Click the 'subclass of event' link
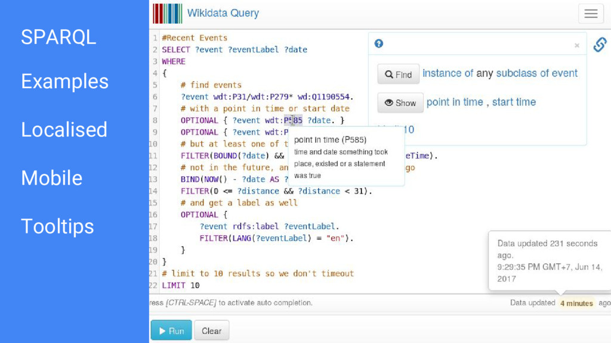 (536, 73)
